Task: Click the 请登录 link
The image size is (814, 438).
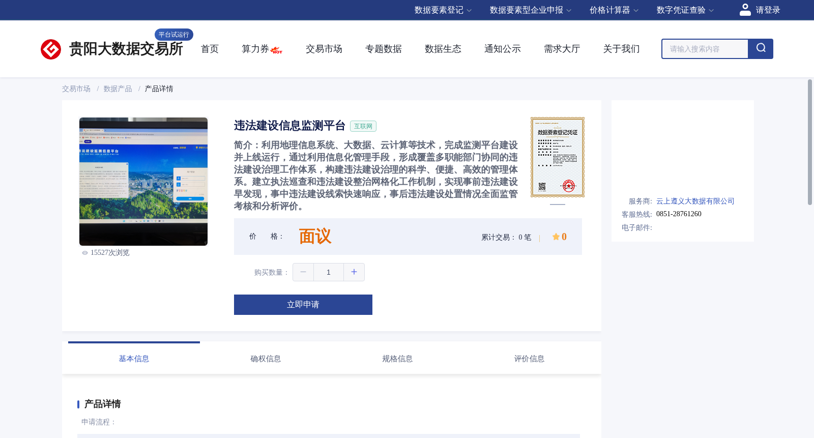Action: 768,10
